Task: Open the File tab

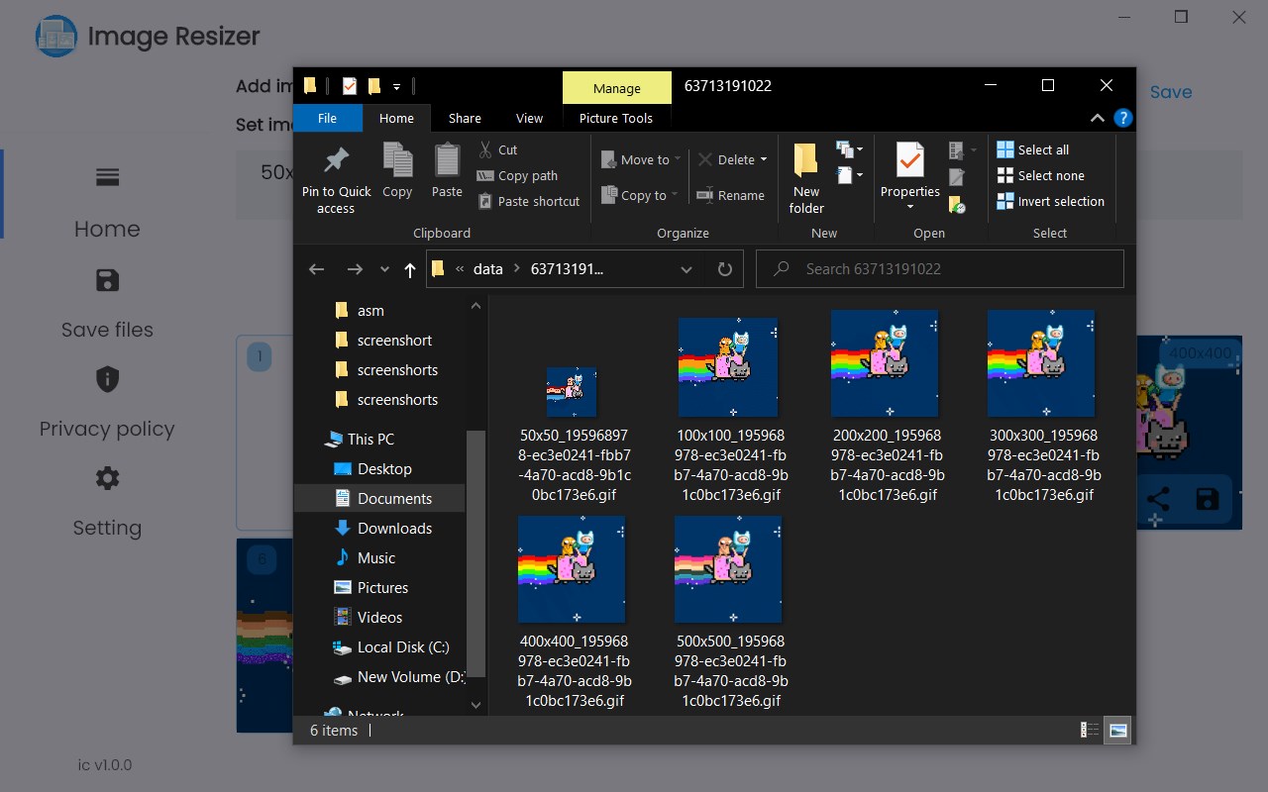Action: point(327,118)
